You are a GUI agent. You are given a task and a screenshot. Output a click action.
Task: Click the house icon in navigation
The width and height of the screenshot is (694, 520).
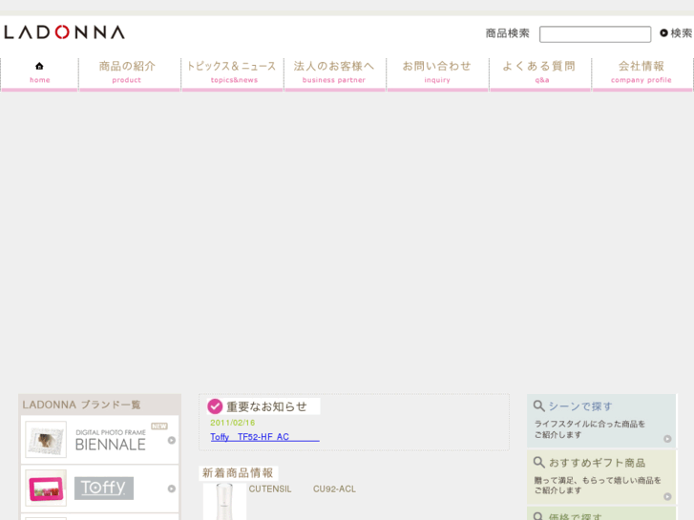(x=39, y=67)
